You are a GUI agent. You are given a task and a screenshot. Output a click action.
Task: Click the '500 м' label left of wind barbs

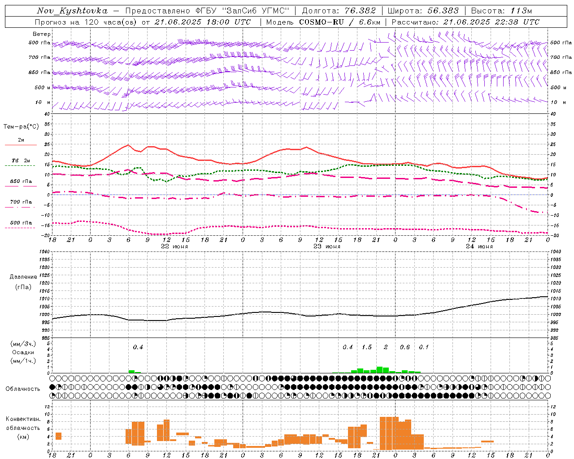[x=43, y=87]
